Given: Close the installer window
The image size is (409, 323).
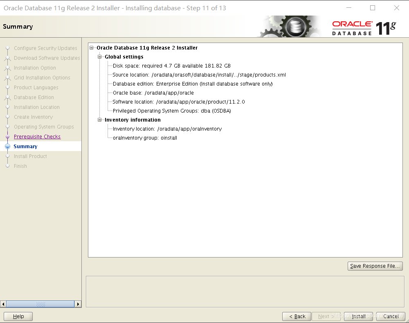Looking at the screenshot, I should pyautogui.click(x=396, y=8).
